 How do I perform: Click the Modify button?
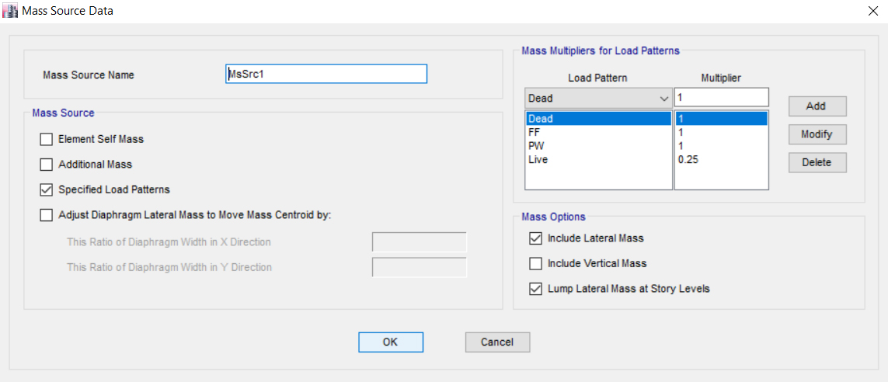point(817,134)
